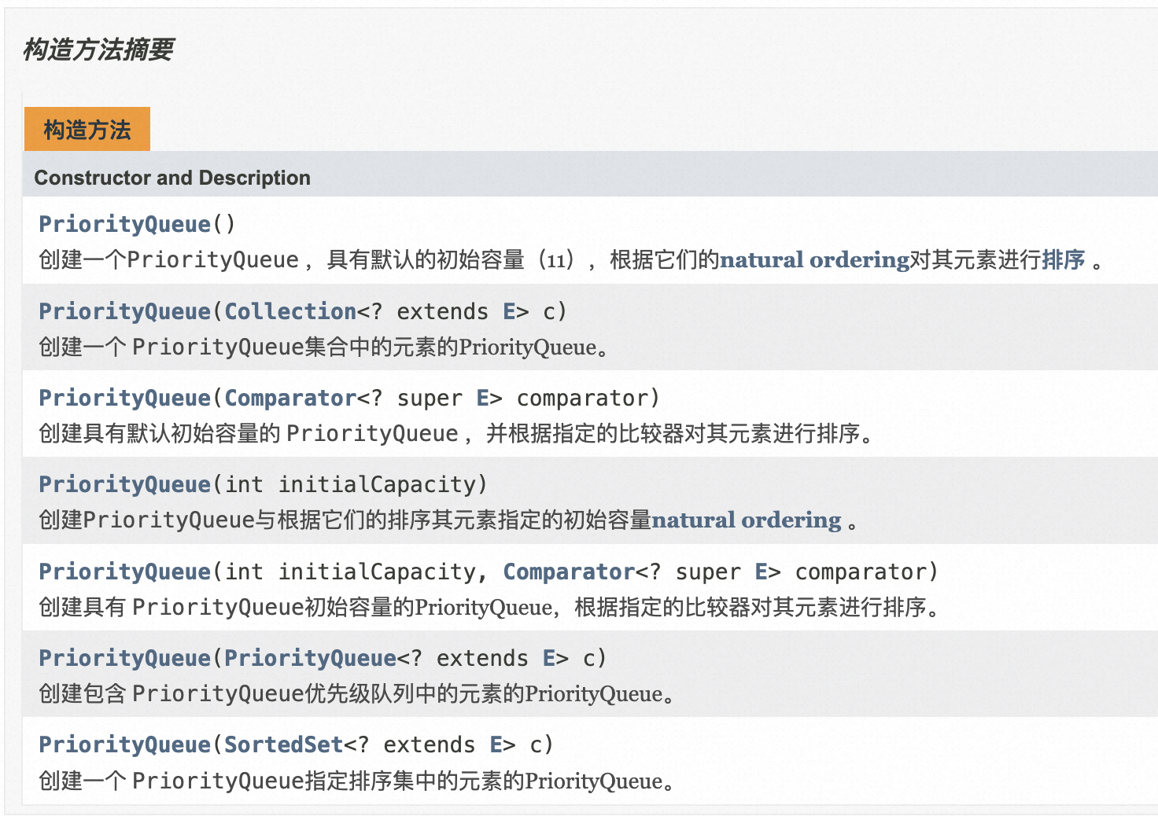This screenshot has height=816, width=1158.
Task: Open the constructor name in PriorityQueue(PriorityQueue...) row
Action: [x=124, y=658]
